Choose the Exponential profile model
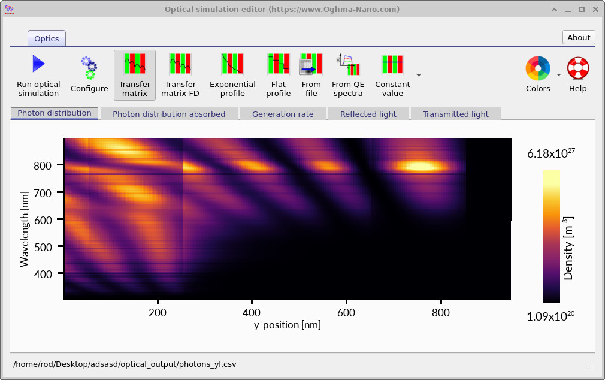Image resolution: width=605 pixels, height=380 pixels. coord(232,76)
